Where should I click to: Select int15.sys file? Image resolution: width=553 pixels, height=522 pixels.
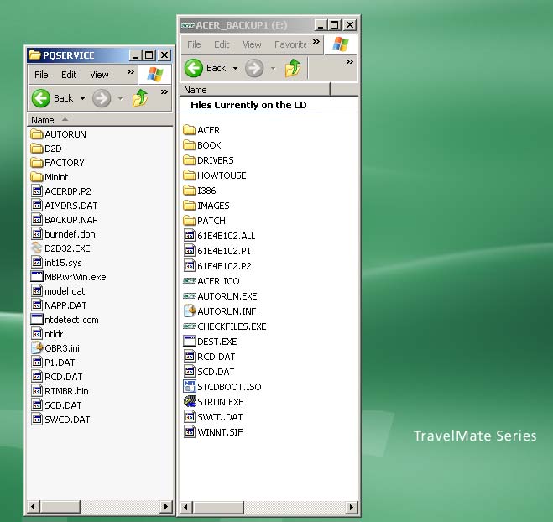click(56, 263)
